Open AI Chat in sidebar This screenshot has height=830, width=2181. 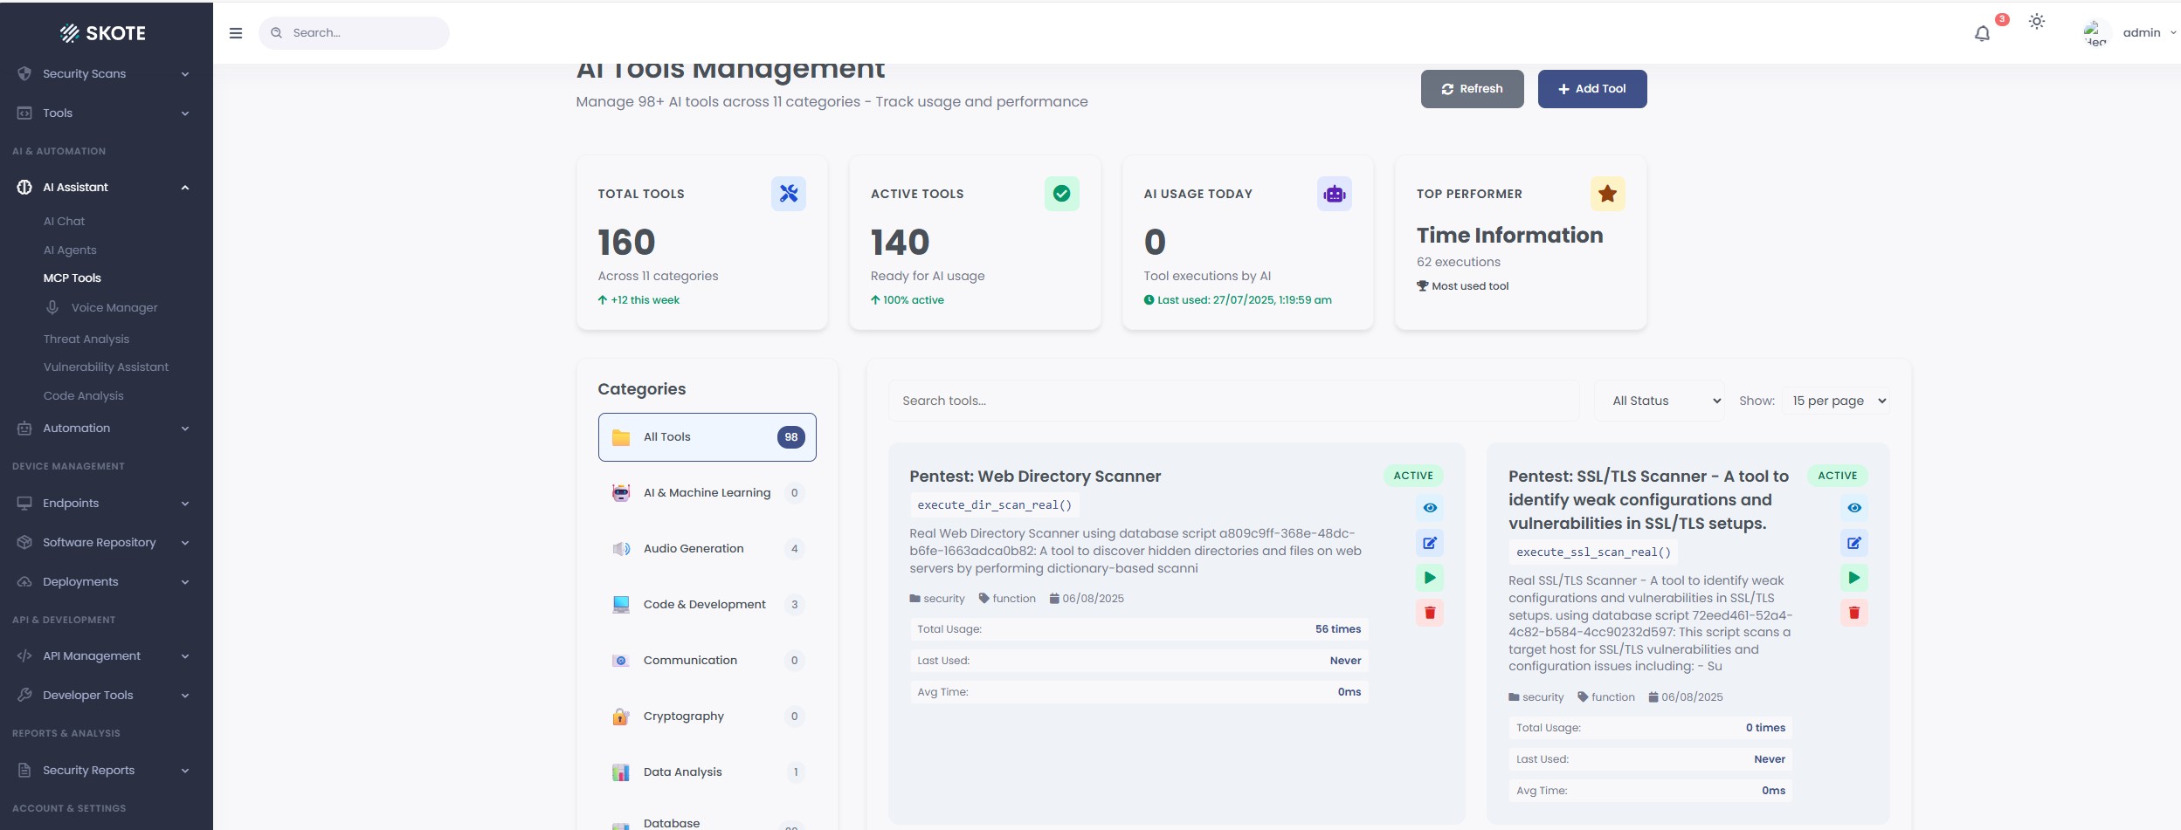64,222
